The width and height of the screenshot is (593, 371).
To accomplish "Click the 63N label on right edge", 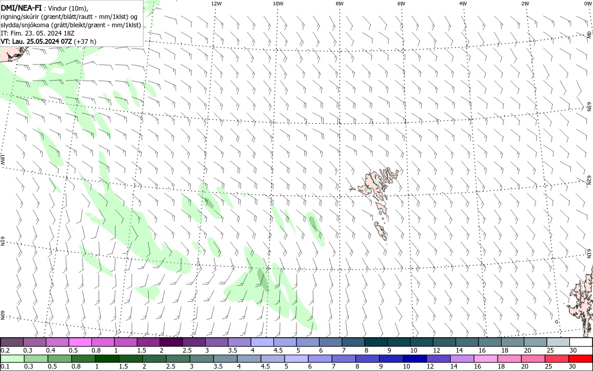I will [589, 106].
